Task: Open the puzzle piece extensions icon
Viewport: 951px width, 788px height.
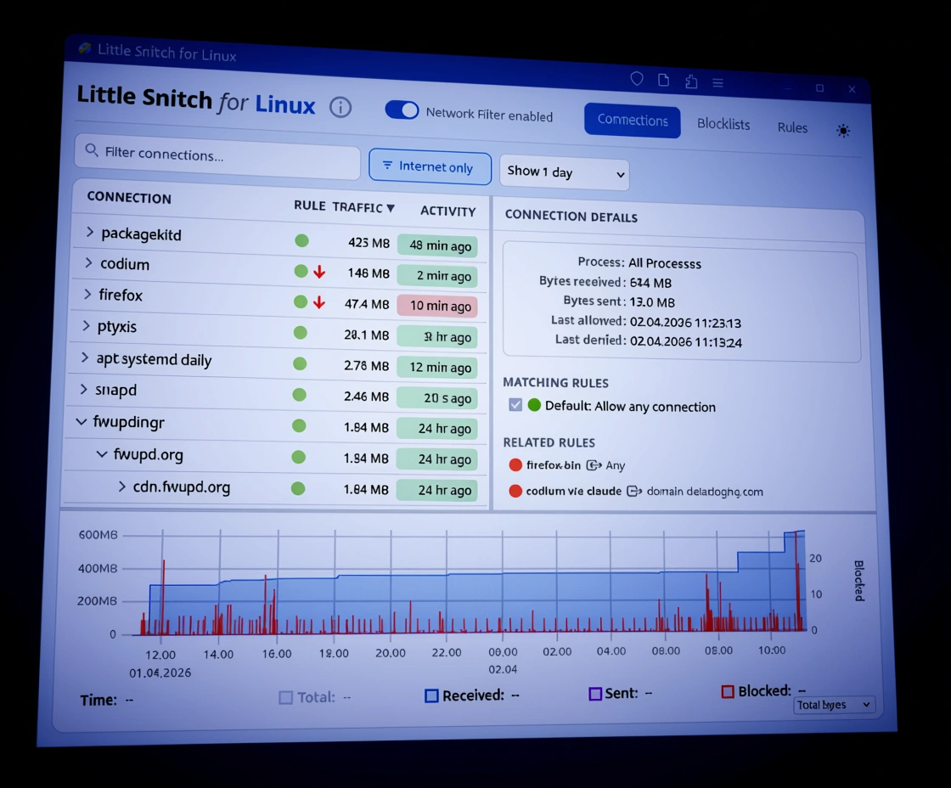Action: [691, 82]
